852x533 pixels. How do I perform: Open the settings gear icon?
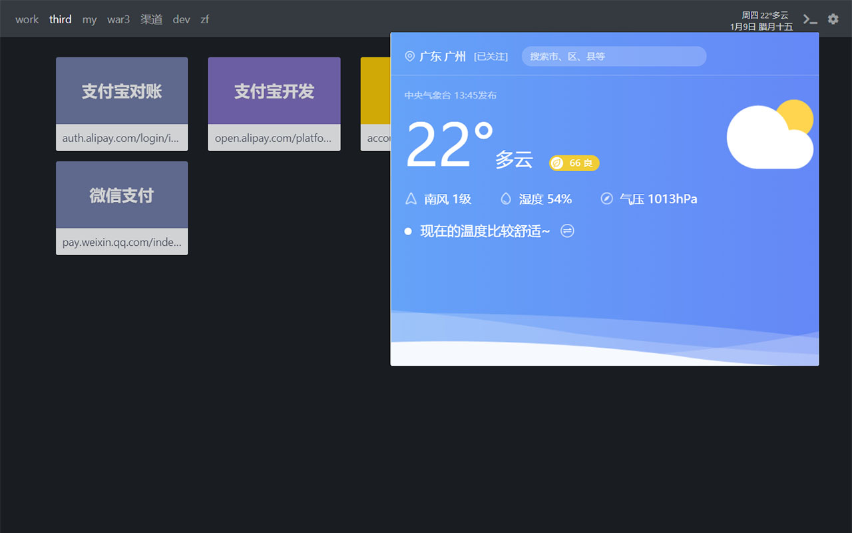click(833, 19)
